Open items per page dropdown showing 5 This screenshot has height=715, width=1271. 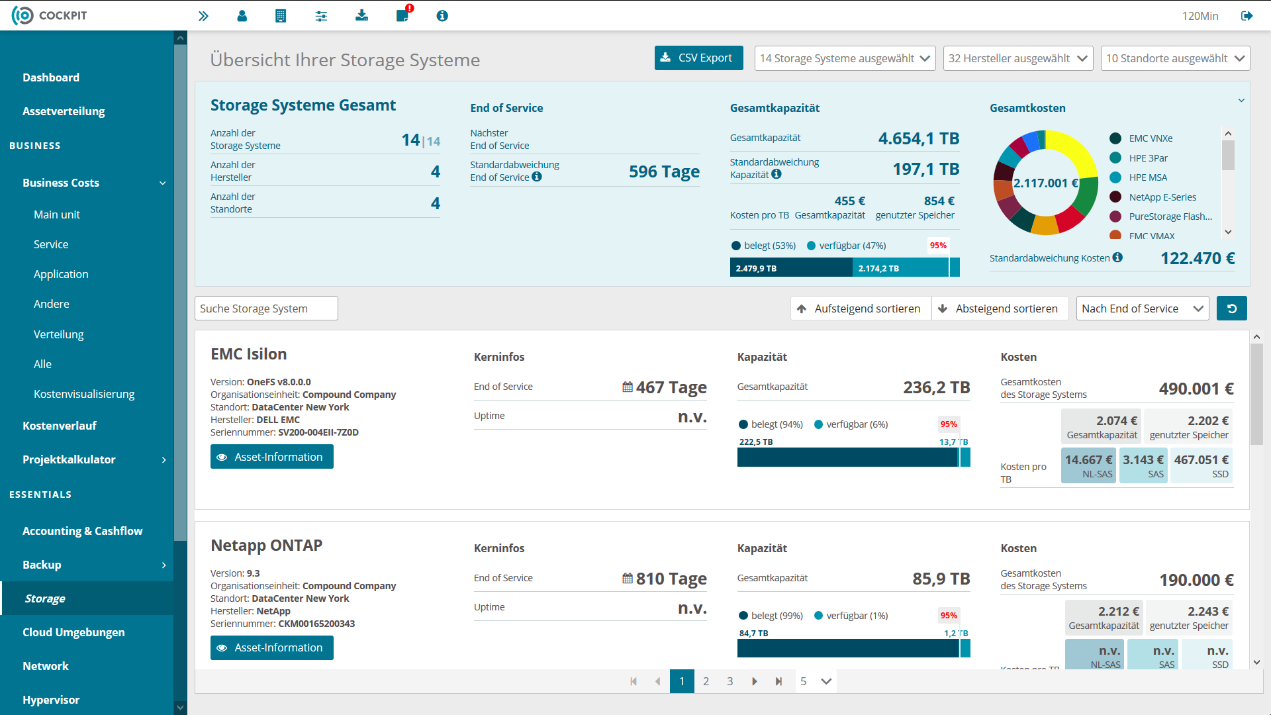pyautogui.click(x=816, y=681)
